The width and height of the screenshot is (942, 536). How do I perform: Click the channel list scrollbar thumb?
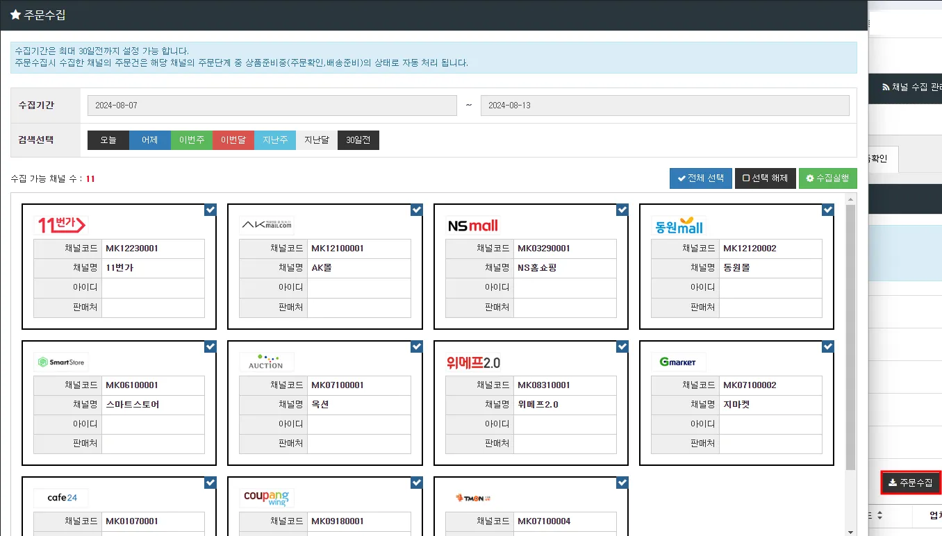tap(851, 337)
